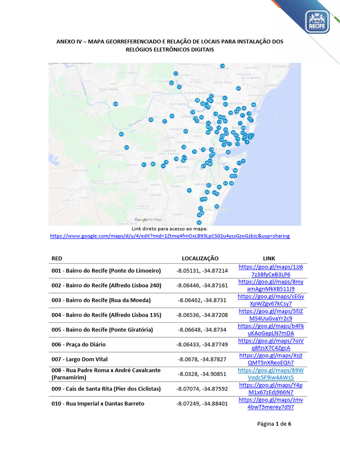Select '004 - Bairro do Recife (Alfredo Lisboa 135)'
The image size is (340, 454).
click(106, 315)
